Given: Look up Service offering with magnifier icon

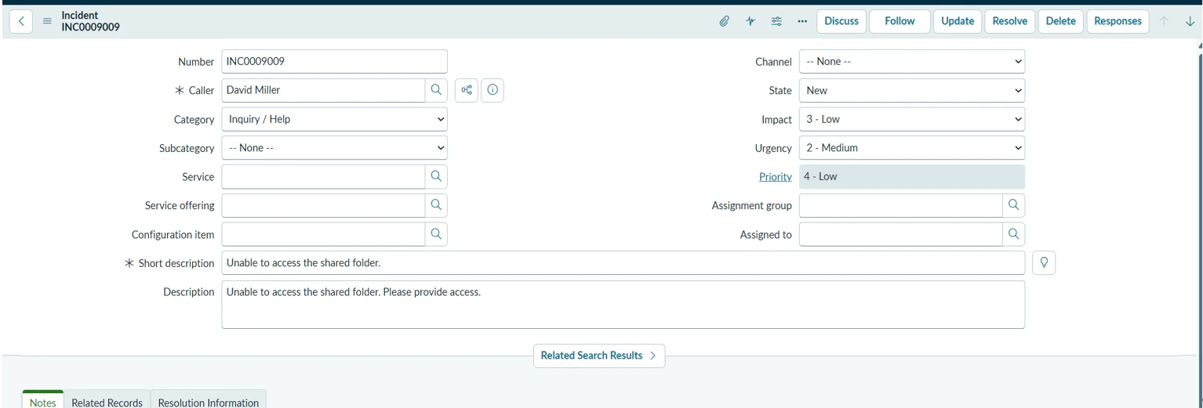Looking at the screenshot, I should click(x=436, y=205).
